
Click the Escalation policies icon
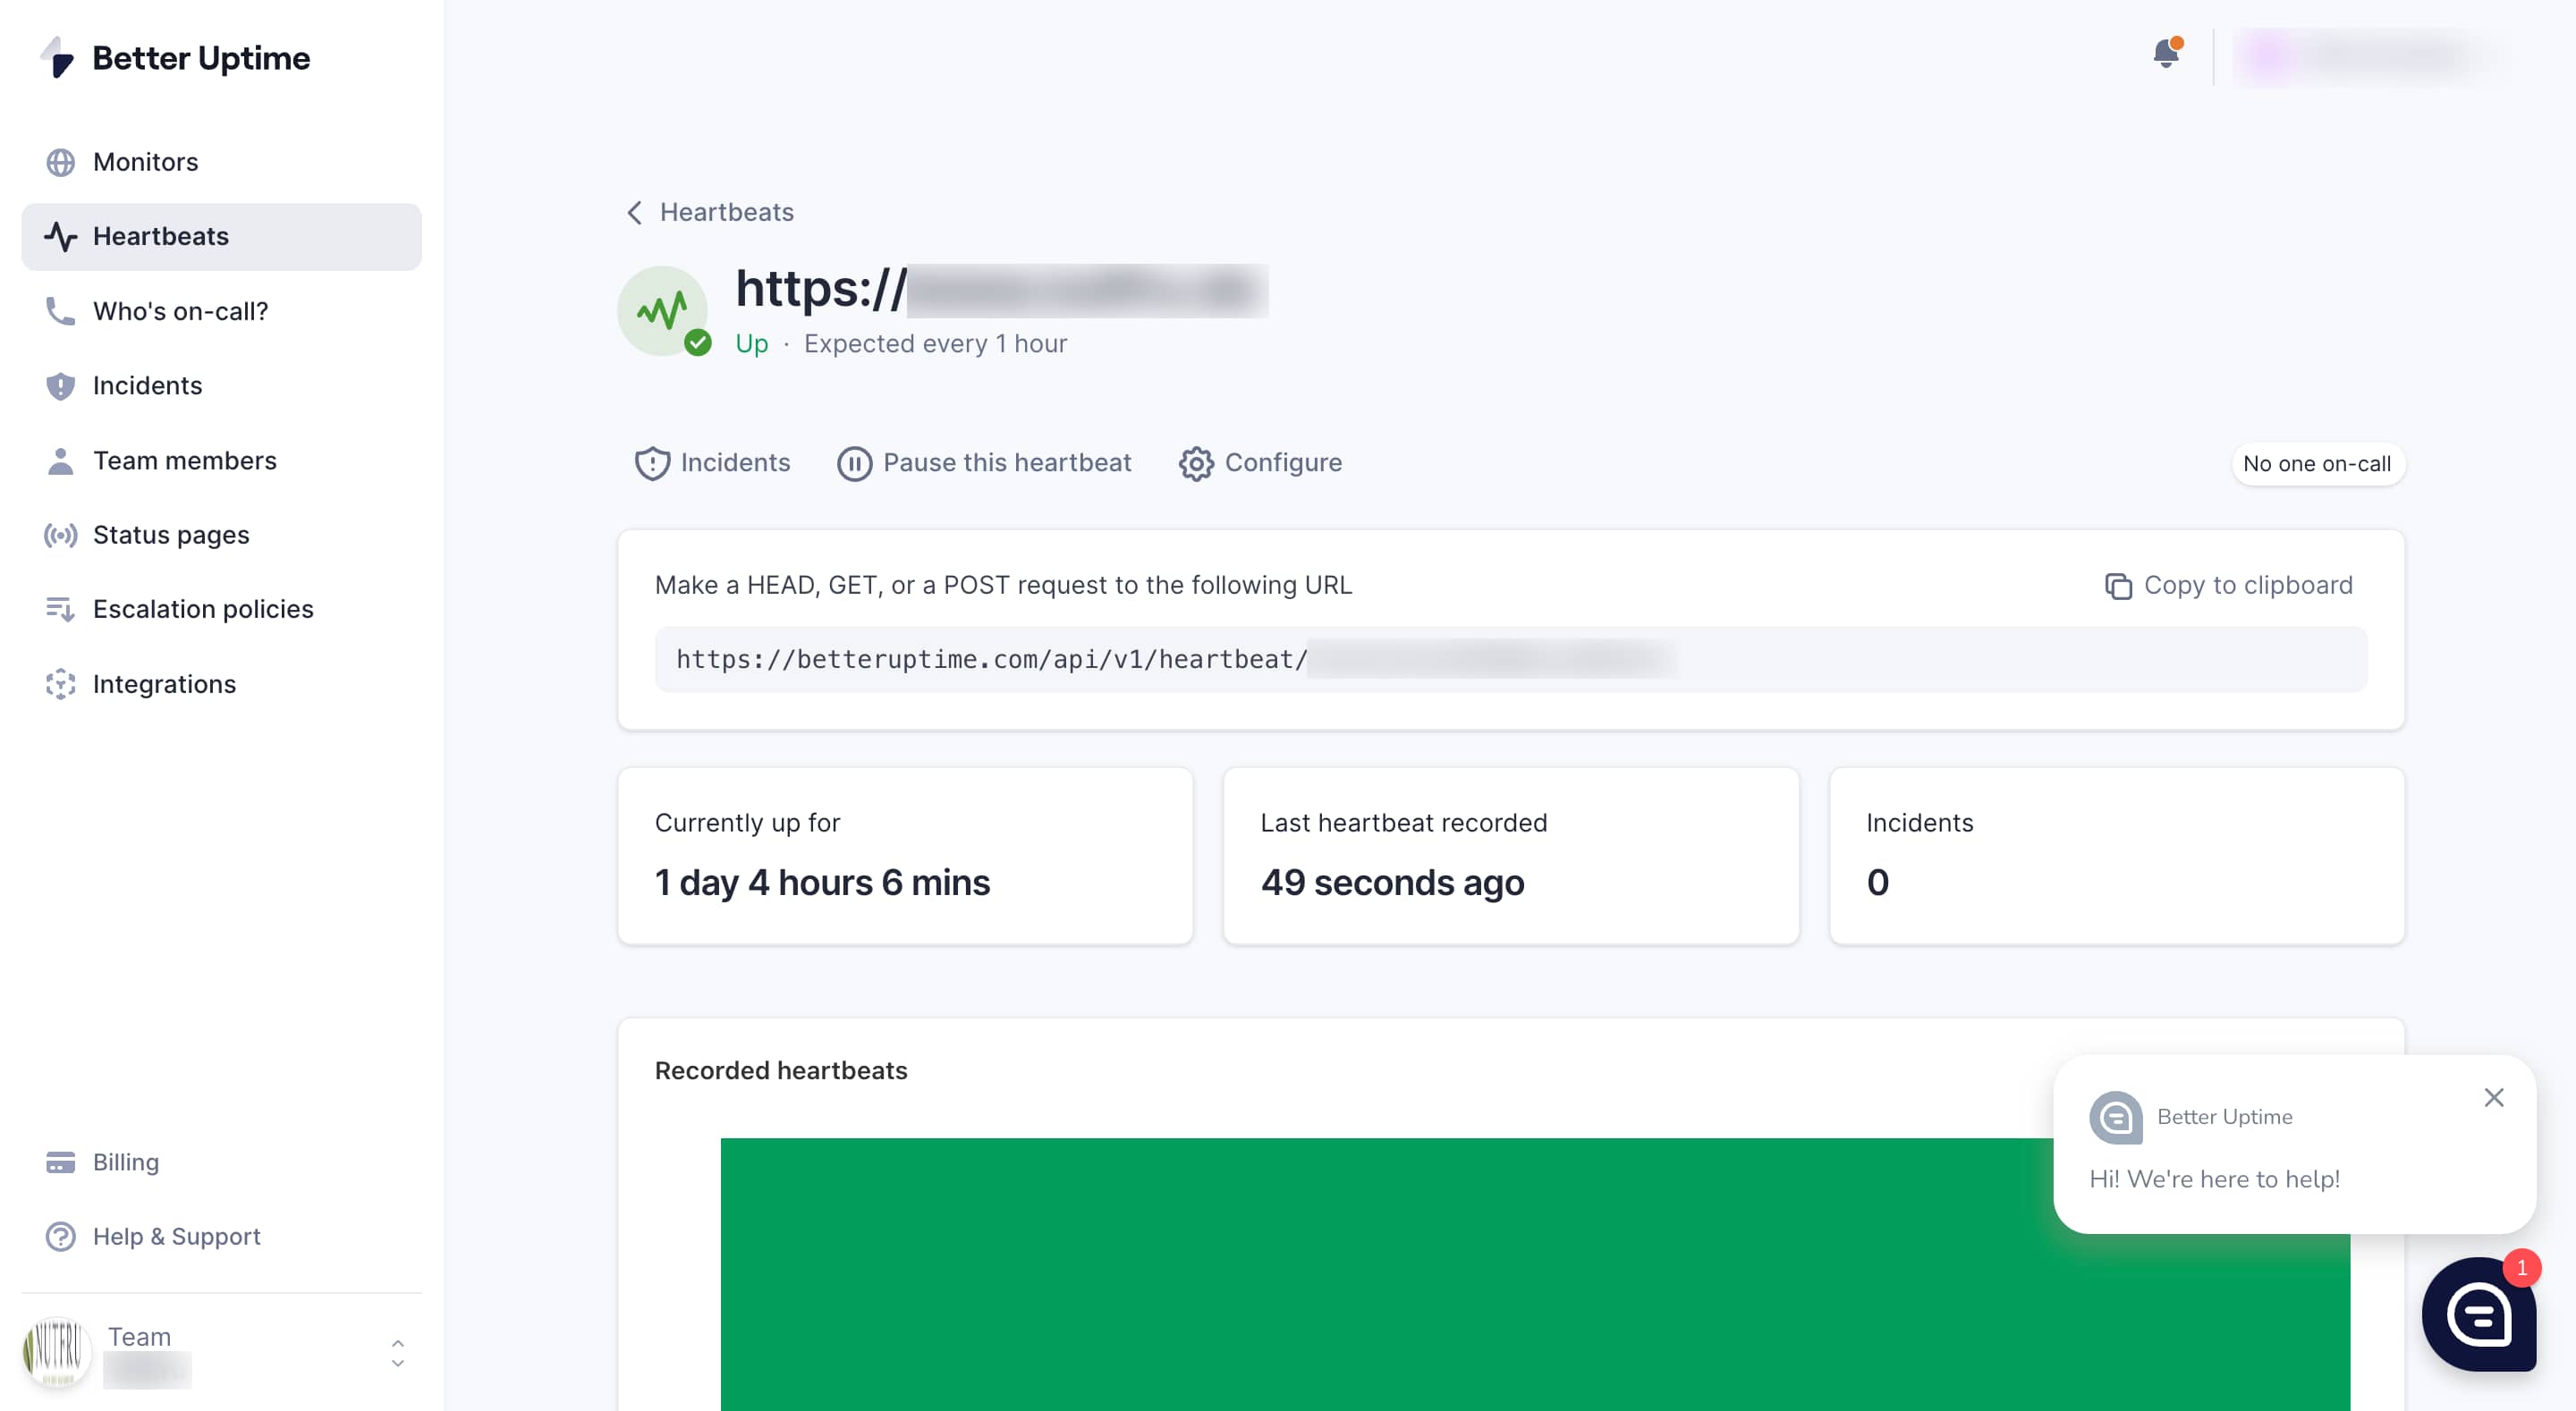click(x=59, y=608)
